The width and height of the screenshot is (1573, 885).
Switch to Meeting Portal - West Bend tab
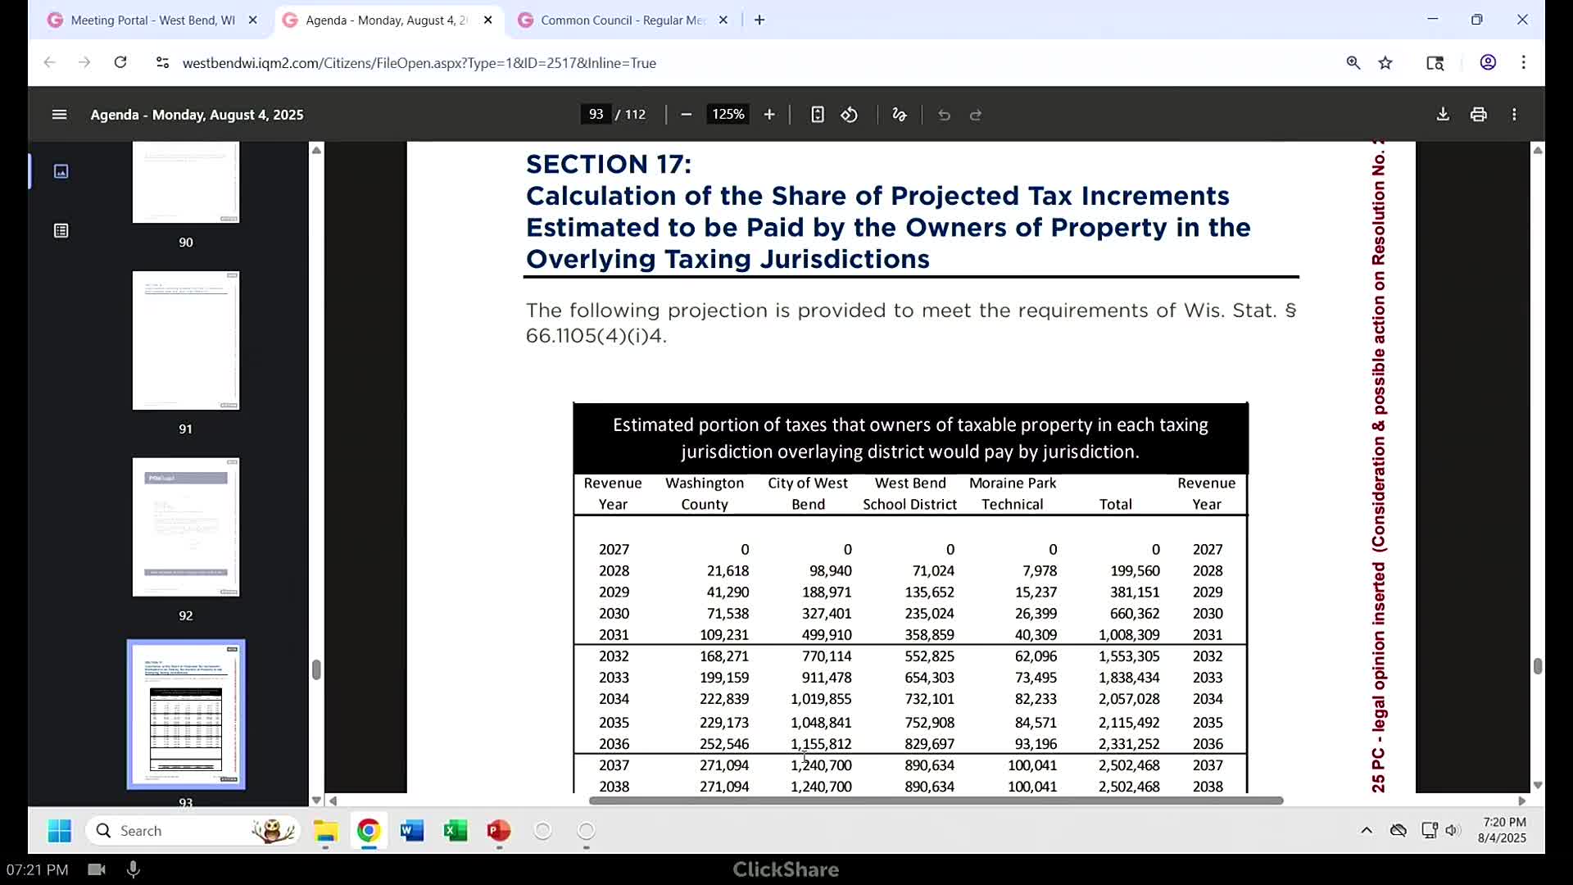(x=152, y=20)
